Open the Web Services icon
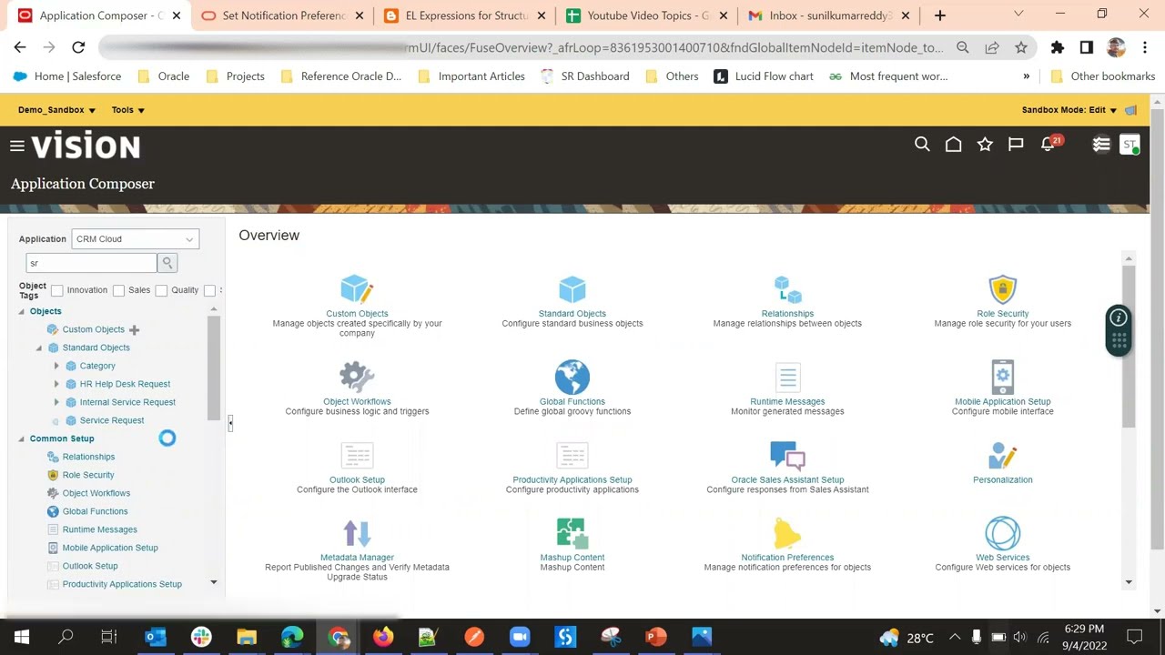Screen dimensions: 1165x655 click(1002, 534)
